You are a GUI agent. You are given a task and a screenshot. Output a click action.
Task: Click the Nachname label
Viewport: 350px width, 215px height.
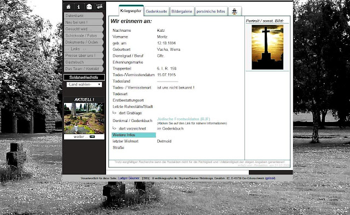tap(121, 31)
